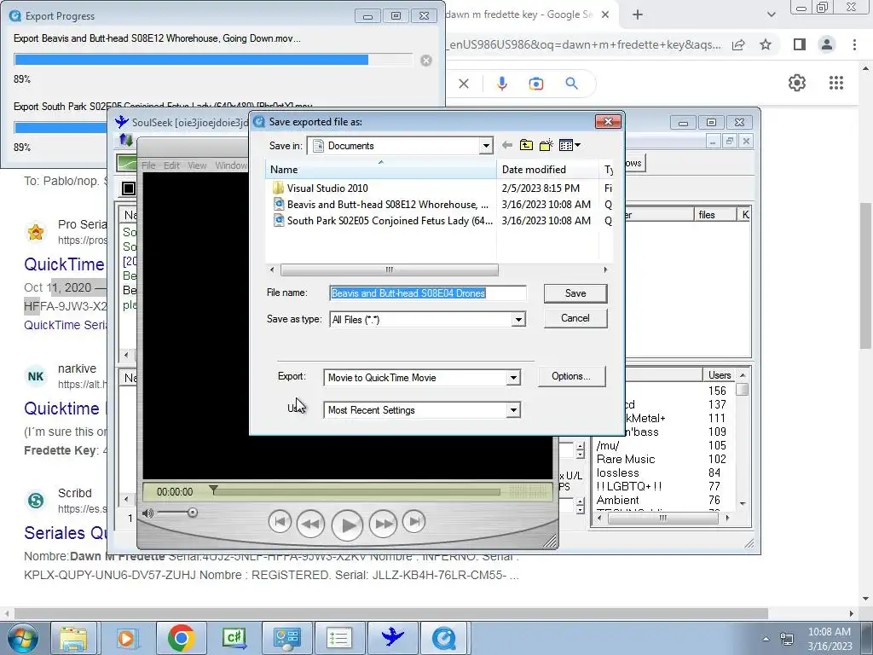Open Chrome tab search dropdown
Image resolution: width=873 pixels, height=655 pixels.
tap(771, 15)
